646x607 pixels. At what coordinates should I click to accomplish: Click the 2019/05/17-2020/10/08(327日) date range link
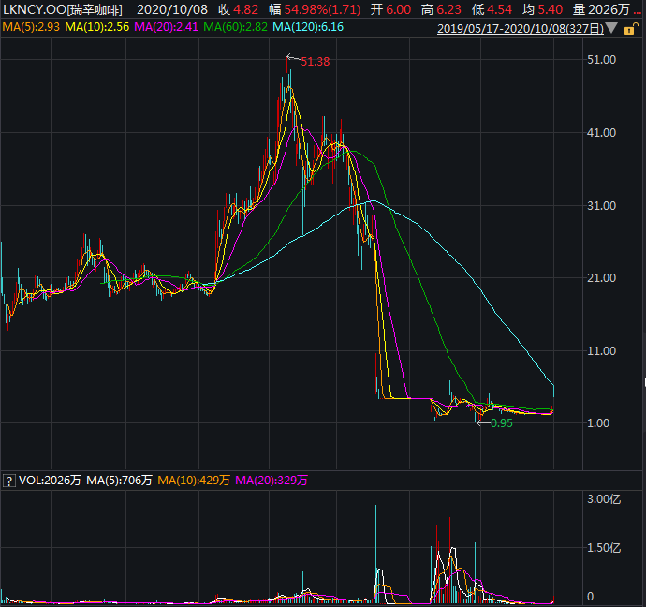[521, 28]
